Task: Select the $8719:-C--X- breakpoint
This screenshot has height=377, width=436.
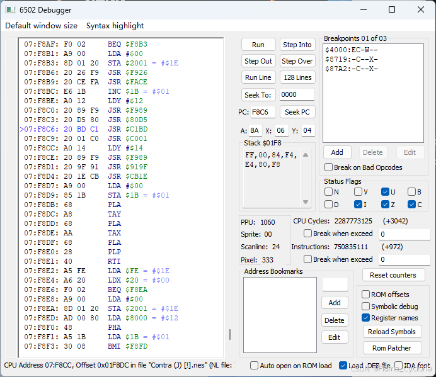Action: pos(352,59)
